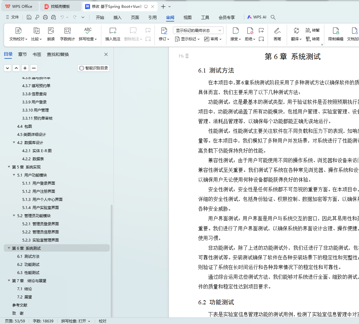Open Print Preview icon
The height and width of the screenshot is (324, 359).
(53, 17)
